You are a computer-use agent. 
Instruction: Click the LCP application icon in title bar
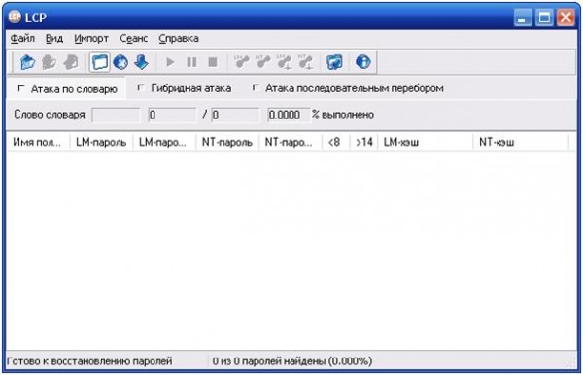tap(15, 17)
